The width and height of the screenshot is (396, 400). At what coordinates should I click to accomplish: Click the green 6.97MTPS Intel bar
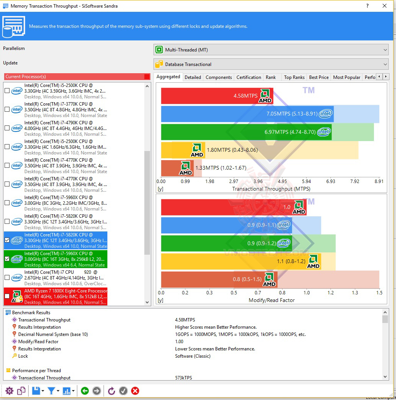pyautogui.click(x=246, y=132)
